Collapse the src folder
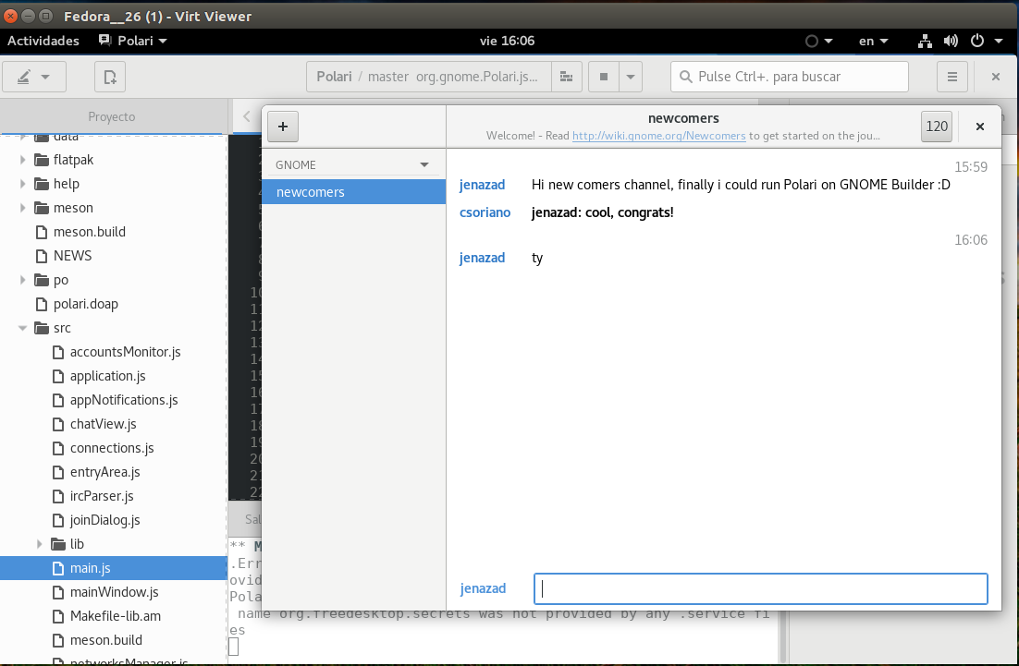1019x666 pixels. coord(23,328)
